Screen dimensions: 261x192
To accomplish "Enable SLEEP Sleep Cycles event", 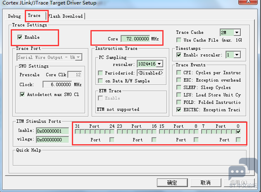I will click(x=179, y=87).
